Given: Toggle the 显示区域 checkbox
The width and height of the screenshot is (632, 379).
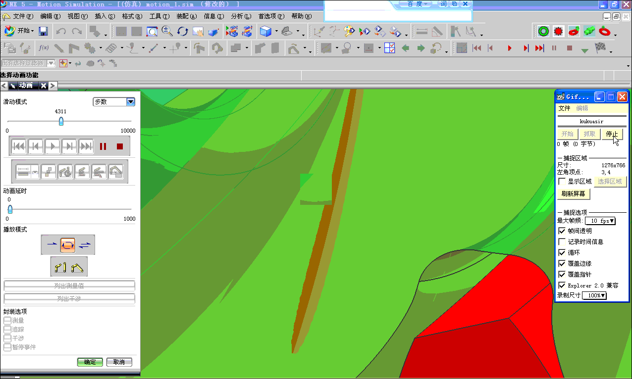Looking at the screenshot, I should click(562, 182).
